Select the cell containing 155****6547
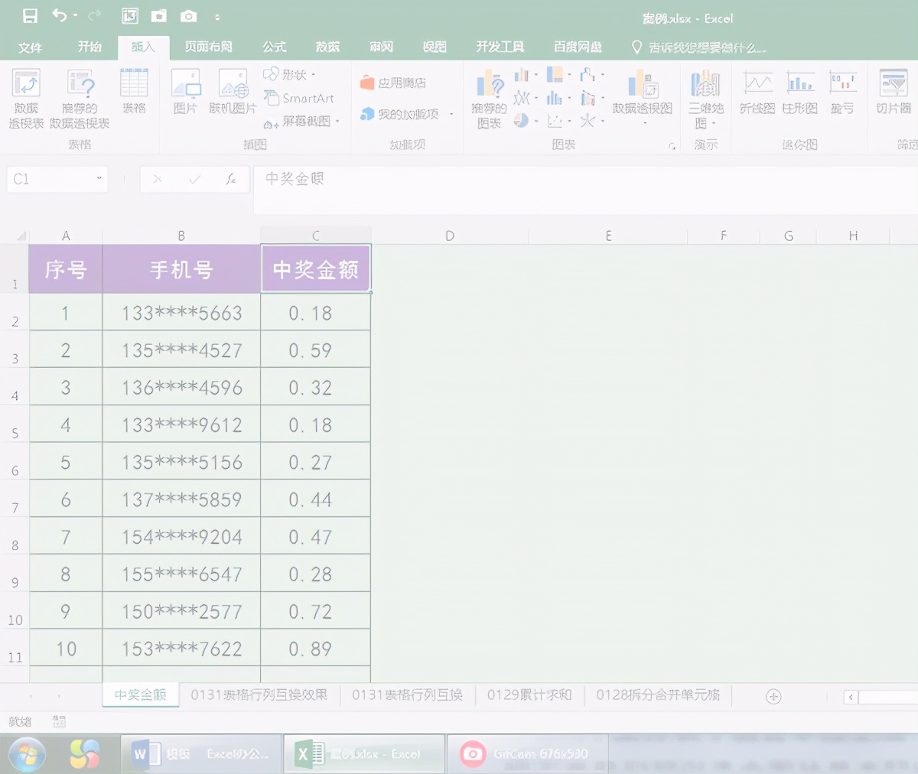Viewport: 918px width, 774px height. click(181, 573)
